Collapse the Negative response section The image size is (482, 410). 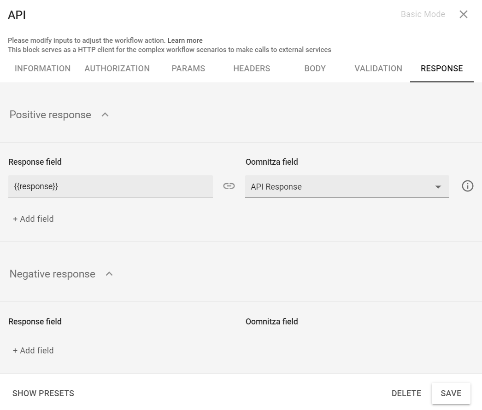point(109,274)
